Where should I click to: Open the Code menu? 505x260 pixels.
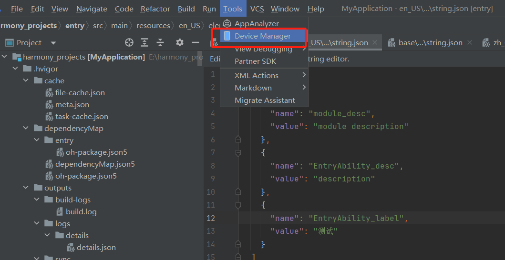(124, 9)
